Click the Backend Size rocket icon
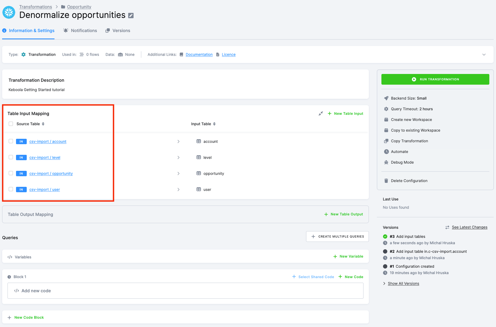The height and width of the screenshot is (327, 496). (386, 98)
